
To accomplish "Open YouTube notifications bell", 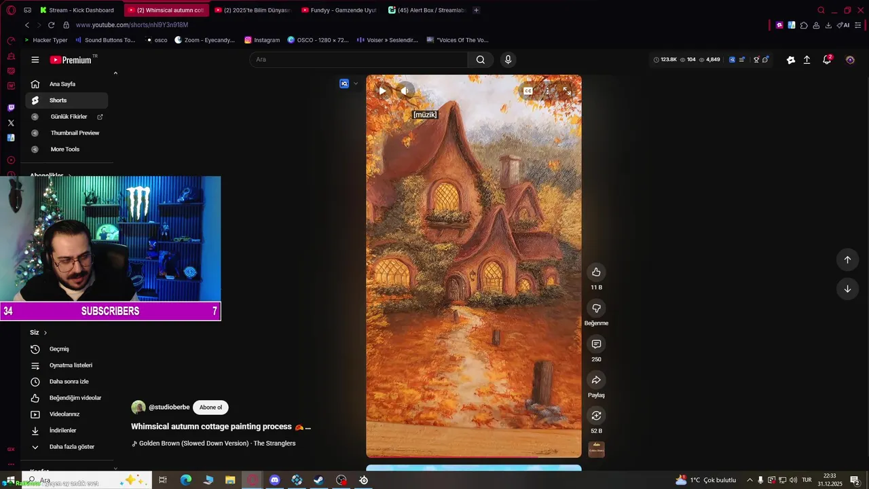I will click(x=827, y=60).
